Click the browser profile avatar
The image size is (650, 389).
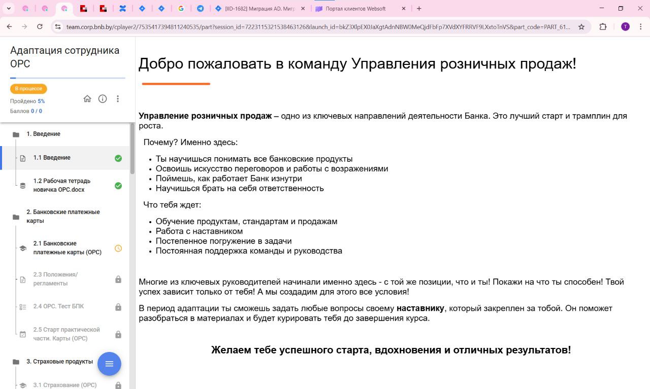625,27
